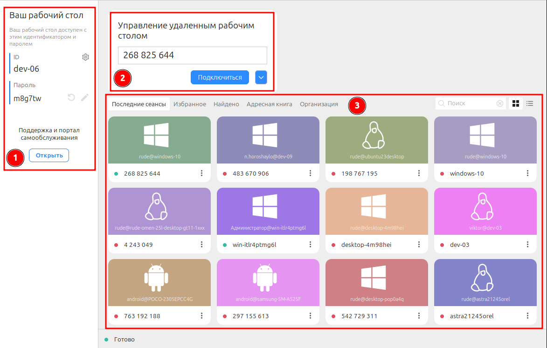Click session label 542 729 311
Screen dimensions: 547x348
360,316
